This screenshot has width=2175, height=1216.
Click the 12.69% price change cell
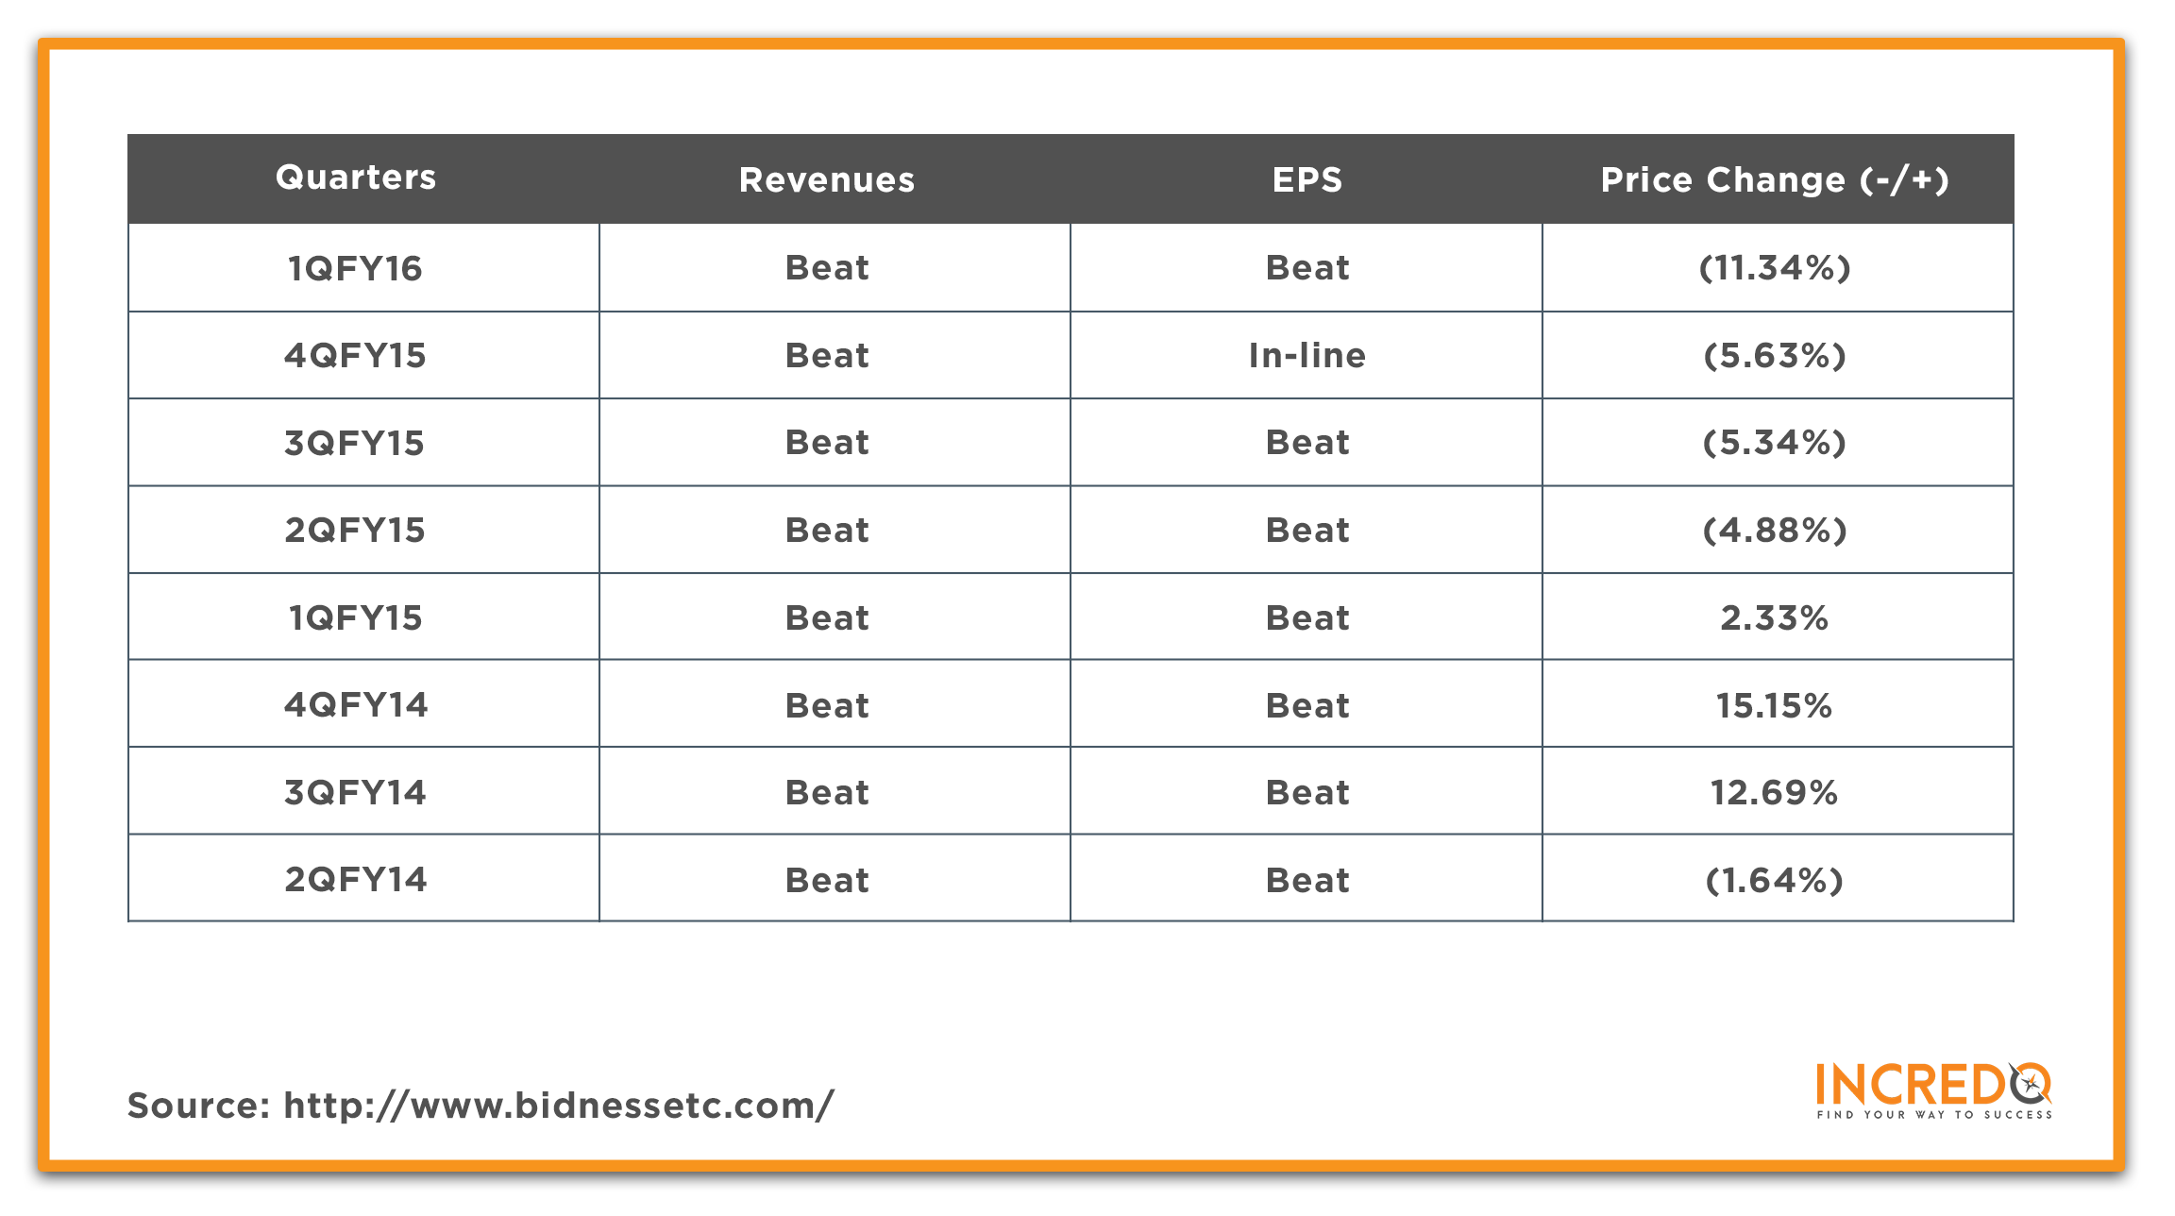1778,791
